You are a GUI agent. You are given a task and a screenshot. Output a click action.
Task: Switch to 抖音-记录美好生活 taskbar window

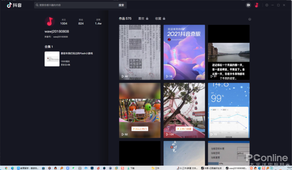[211, 168]
